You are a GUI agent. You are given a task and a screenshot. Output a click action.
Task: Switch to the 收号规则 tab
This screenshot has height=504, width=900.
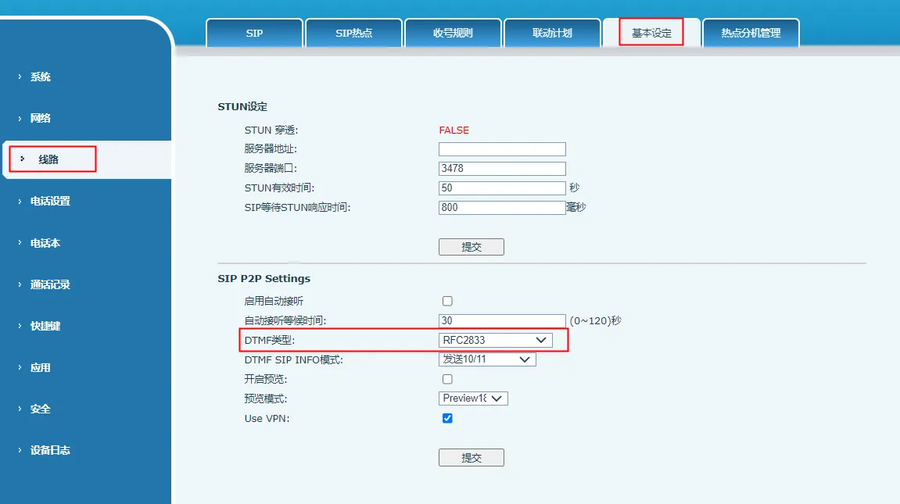pos(453,32)
